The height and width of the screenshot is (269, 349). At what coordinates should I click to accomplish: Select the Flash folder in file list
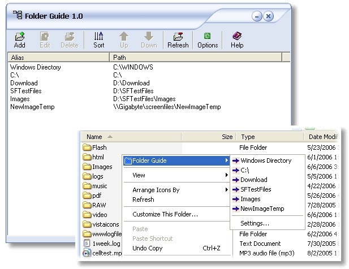coord(99,147)
